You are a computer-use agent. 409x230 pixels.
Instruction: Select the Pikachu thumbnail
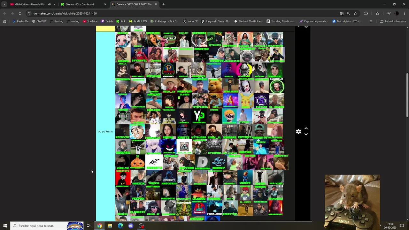[x=246, y=101]
